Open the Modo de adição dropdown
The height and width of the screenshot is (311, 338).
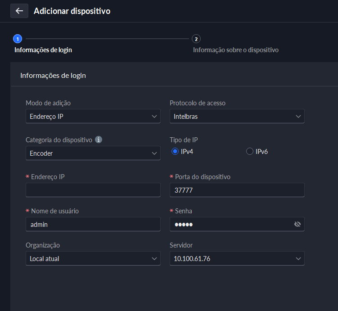click(93, 116)
